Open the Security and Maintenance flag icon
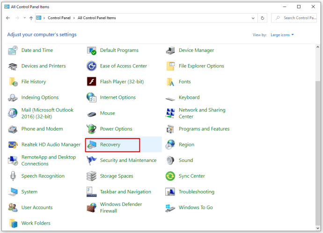The image size is (323, 233). coord(91,160)
